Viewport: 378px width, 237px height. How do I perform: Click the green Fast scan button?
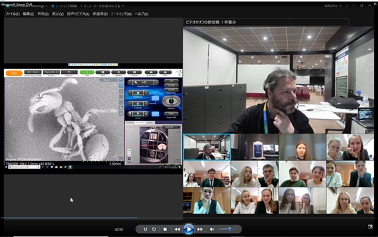click(x=87, y=73)
